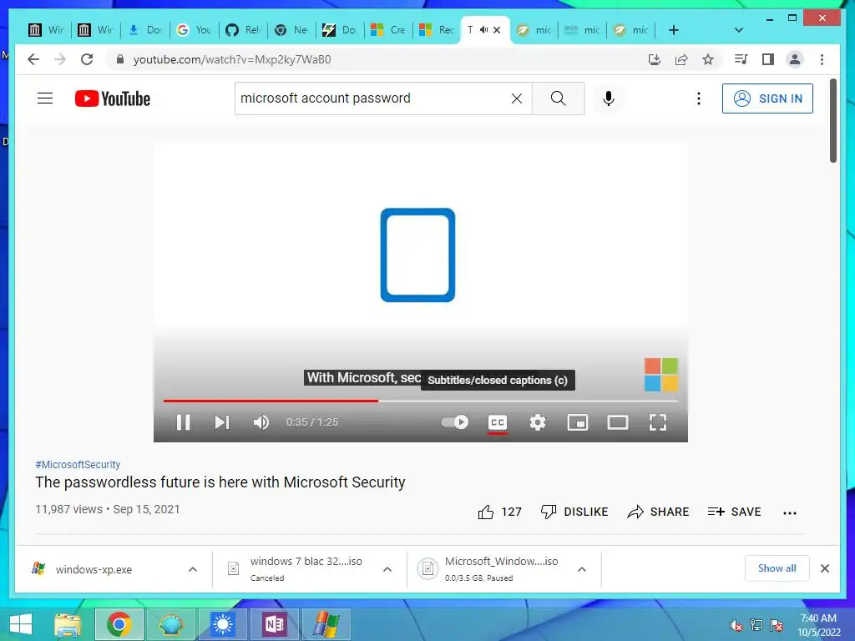Image resolution: width=855 pixels, height=641 pixels.
Task: Like the video with thumbs up
Action: [499, 512]
